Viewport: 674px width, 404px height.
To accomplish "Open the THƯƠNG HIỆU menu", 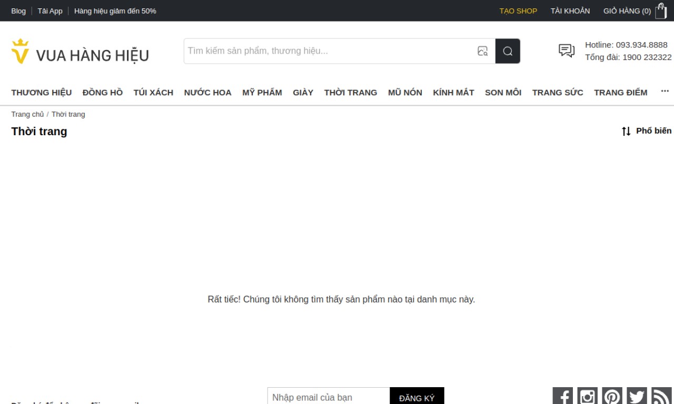I will (42, 93).
